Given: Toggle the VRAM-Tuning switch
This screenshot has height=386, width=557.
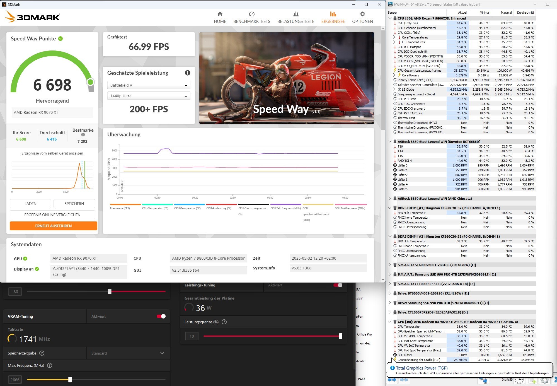Looking at the screenshot, I should (x=161, y=316).
